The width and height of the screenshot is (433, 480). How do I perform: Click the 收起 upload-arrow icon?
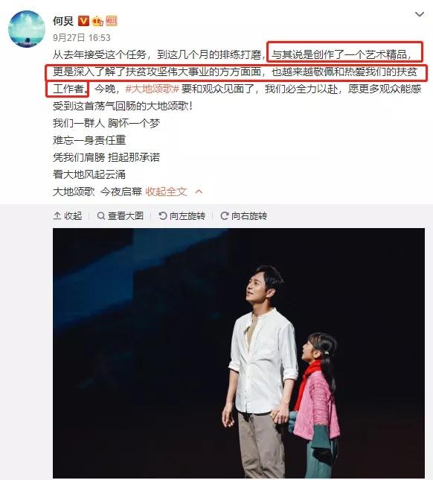click(x=57, y=216)
